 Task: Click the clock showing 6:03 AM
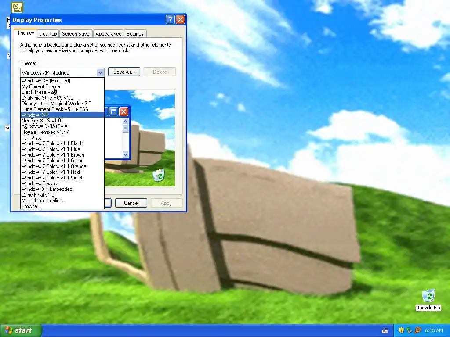434,330
